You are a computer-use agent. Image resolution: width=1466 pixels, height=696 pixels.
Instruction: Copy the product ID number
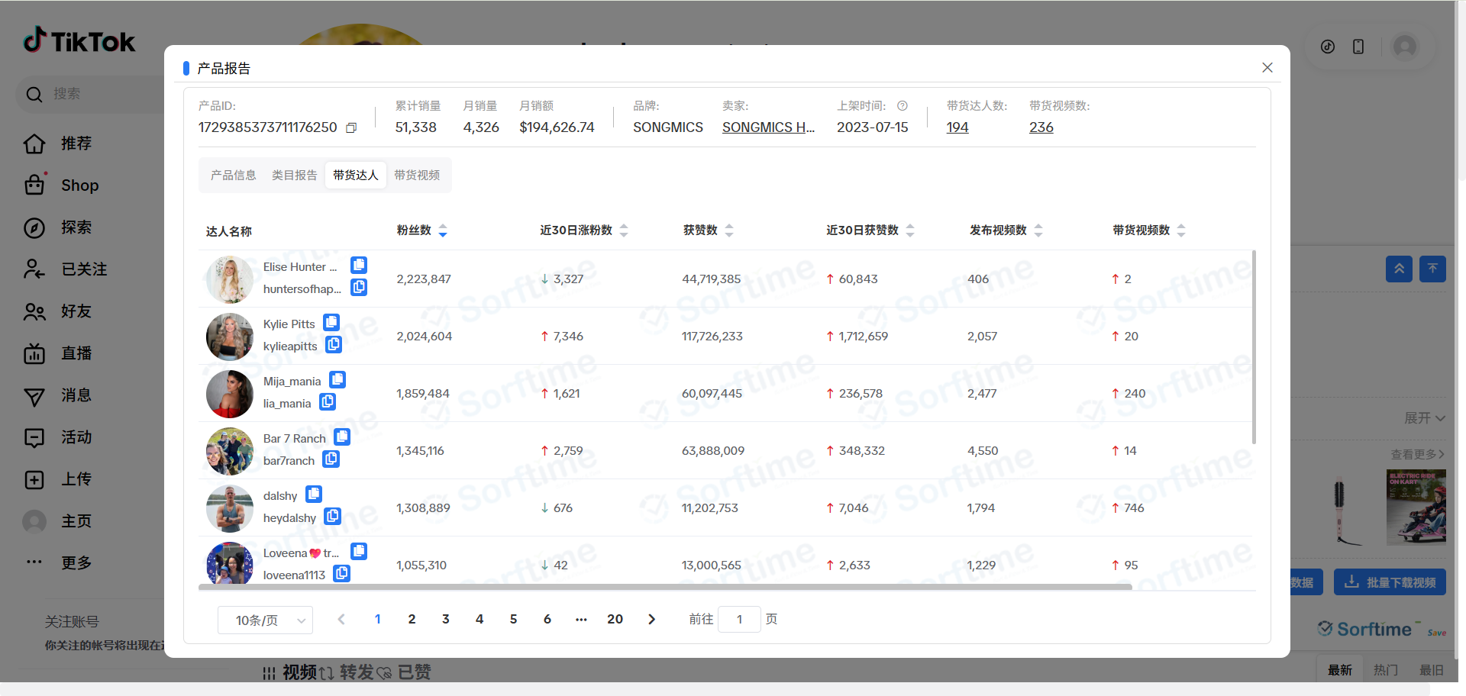point(351,128)
